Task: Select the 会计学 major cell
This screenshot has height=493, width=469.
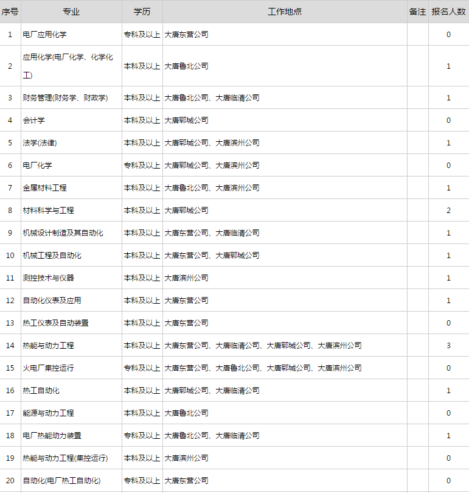Action: coord(33,121)
